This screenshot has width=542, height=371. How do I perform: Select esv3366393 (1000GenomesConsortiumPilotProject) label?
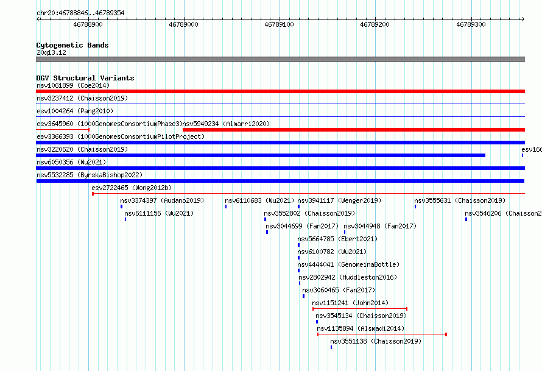coord(121,136)
